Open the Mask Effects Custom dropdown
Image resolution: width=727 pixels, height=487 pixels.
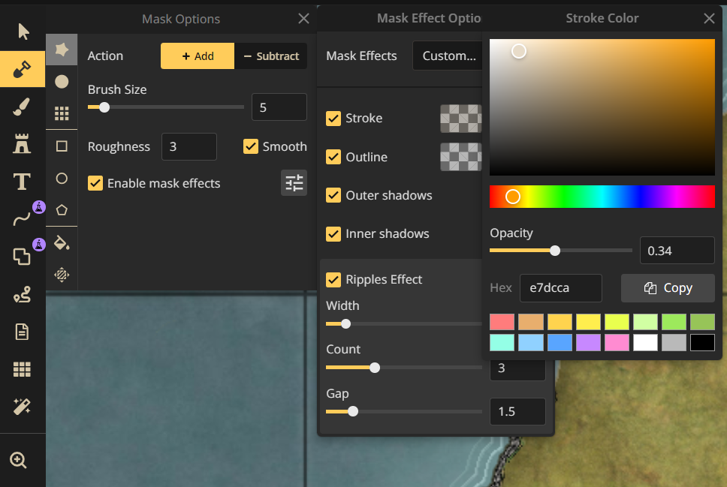[448, 56]
